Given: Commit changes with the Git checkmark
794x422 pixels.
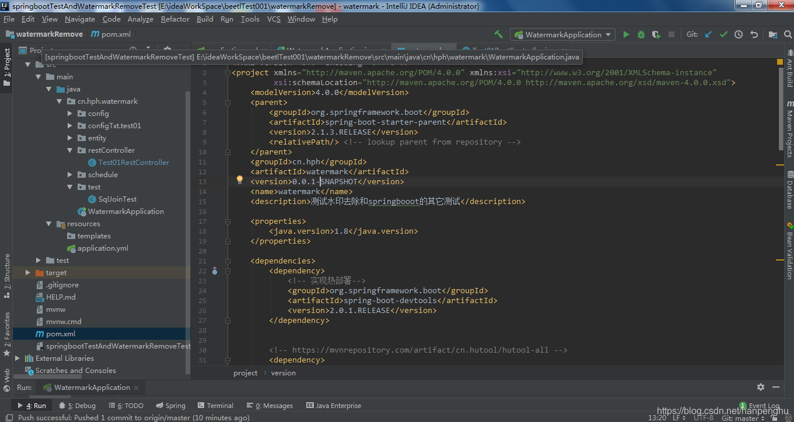Looking at the screenshot, I should pos(723,34).
